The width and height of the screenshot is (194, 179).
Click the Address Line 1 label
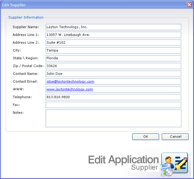pos(26,35)
